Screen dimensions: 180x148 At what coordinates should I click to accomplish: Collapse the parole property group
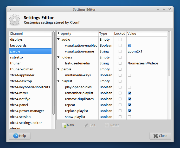[59, 69]
